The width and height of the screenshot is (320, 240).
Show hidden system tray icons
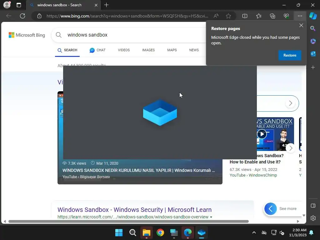coord(254,232)
